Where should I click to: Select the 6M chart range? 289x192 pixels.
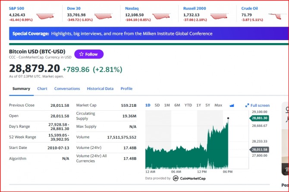177,105
